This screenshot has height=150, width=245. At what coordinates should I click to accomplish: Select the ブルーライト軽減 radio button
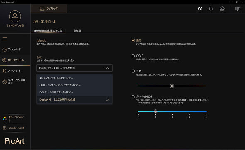[x=133, y=96]
